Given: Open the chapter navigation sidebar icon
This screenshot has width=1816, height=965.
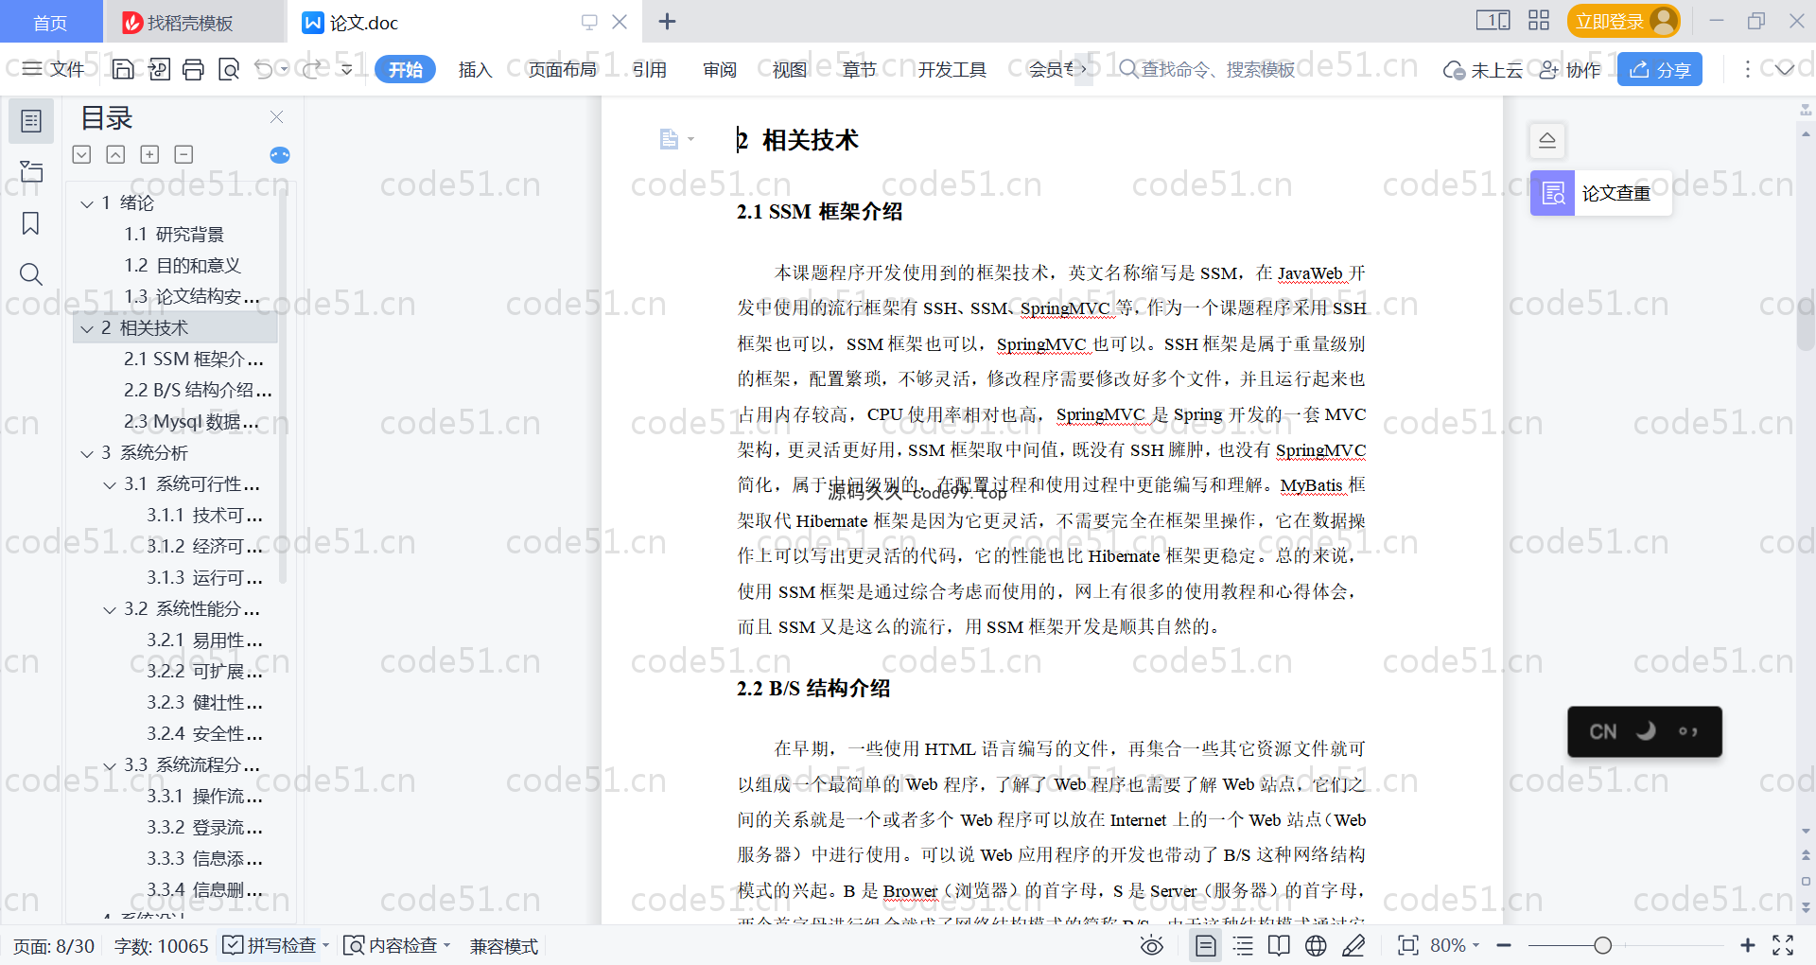Looking at the screenshot, I should click(31, 171).
